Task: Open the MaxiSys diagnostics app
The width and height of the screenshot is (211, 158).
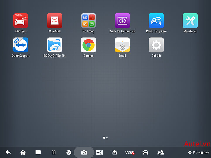Action: [x=21, y=20]
